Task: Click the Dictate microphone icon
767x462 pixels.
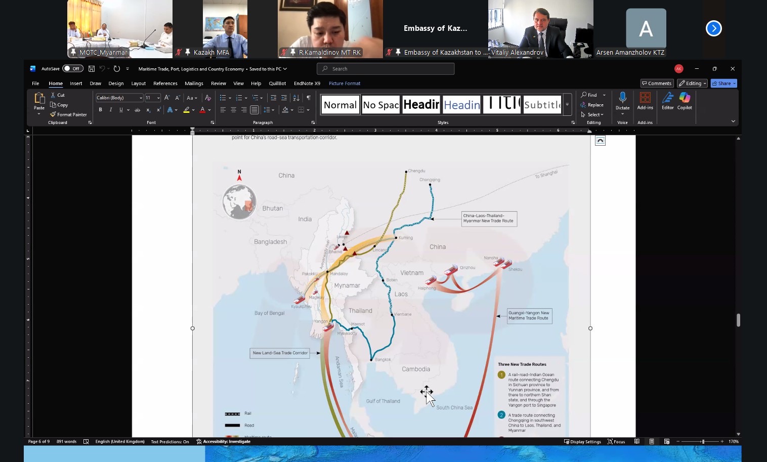Action: (x=622, y=98)
